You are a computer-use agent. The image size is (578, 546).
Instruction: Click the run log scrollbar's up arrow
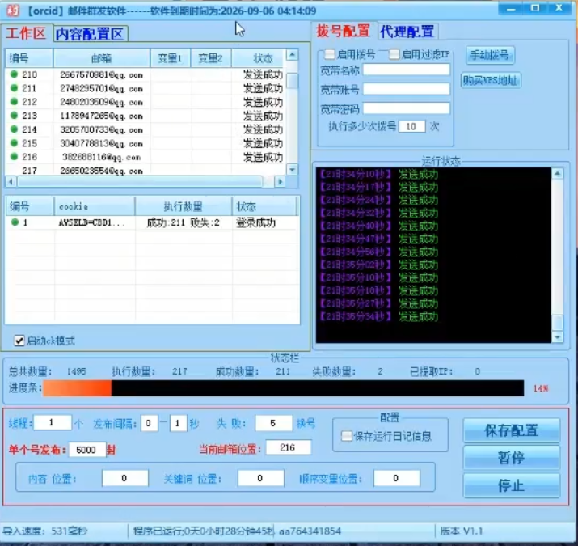[x=557, y=173]
